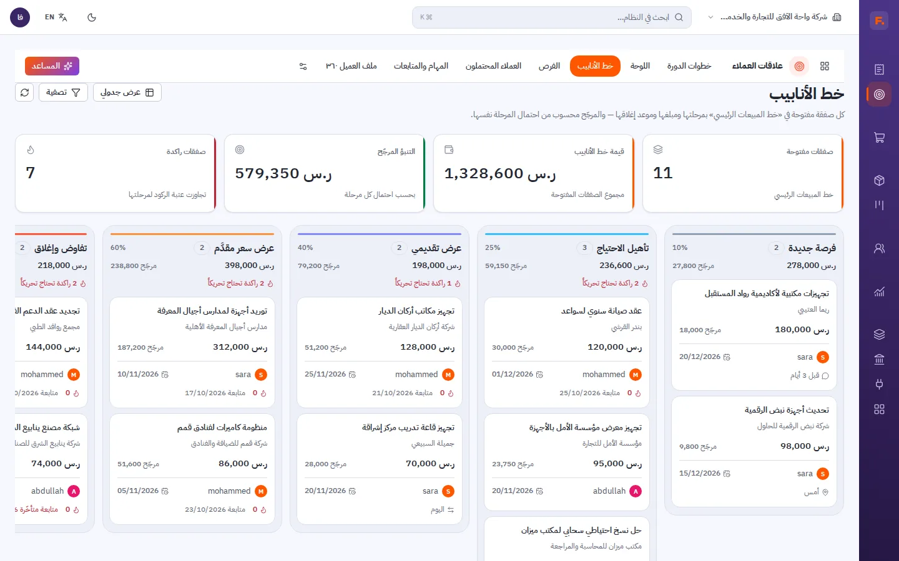The image size is (899, 561).
Task: Open the sliders settings icon in navigation bar
Action: pyautogui.click(x=303, y=66)
